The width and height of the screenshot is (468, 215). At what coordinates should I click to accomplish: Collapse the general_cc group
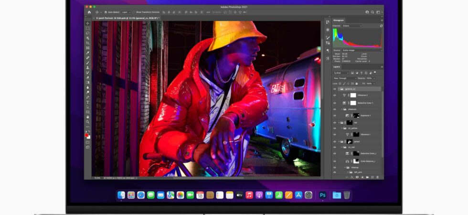[339, 89]
